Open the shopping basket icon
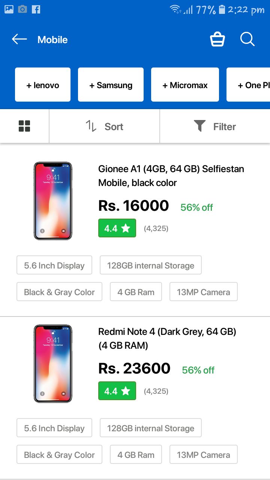 click(217, 39)
